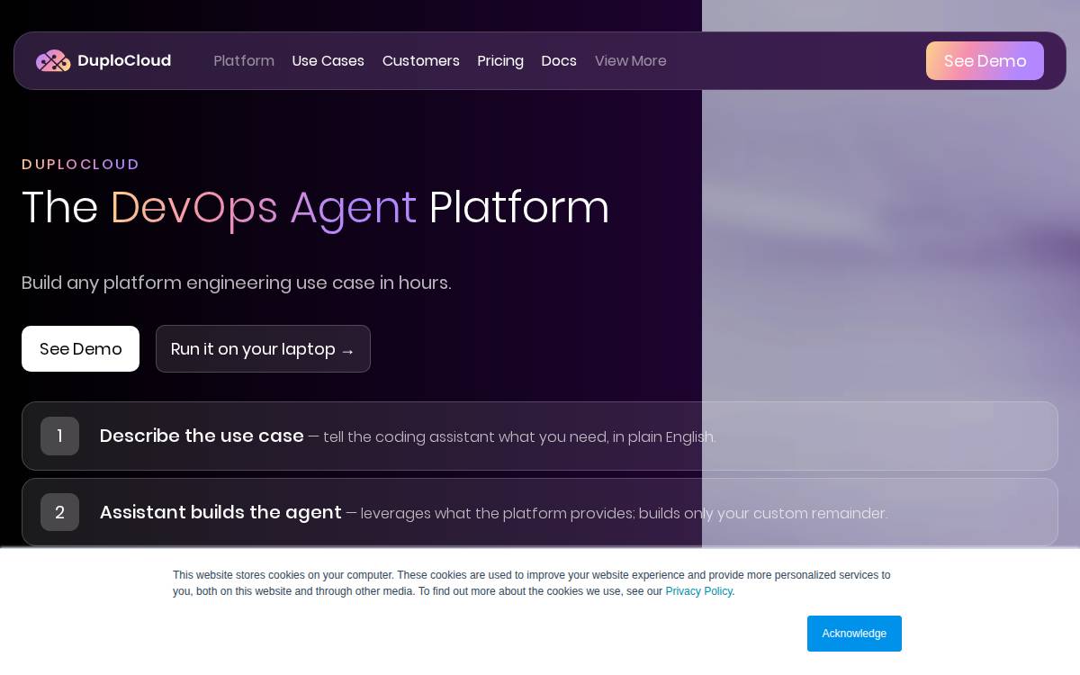Select Run it on your laptop button
The width and height of the screenshot is (1080, 675).
263,348
